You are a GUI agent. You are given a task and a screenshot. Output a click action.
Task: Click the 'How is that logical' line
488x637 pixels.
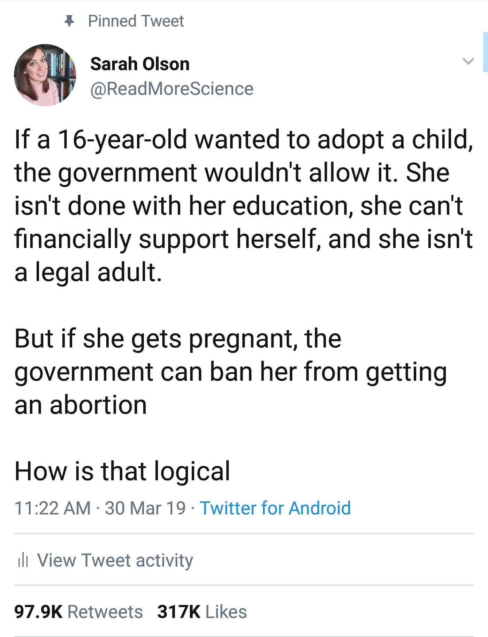(x=122, y=472)
